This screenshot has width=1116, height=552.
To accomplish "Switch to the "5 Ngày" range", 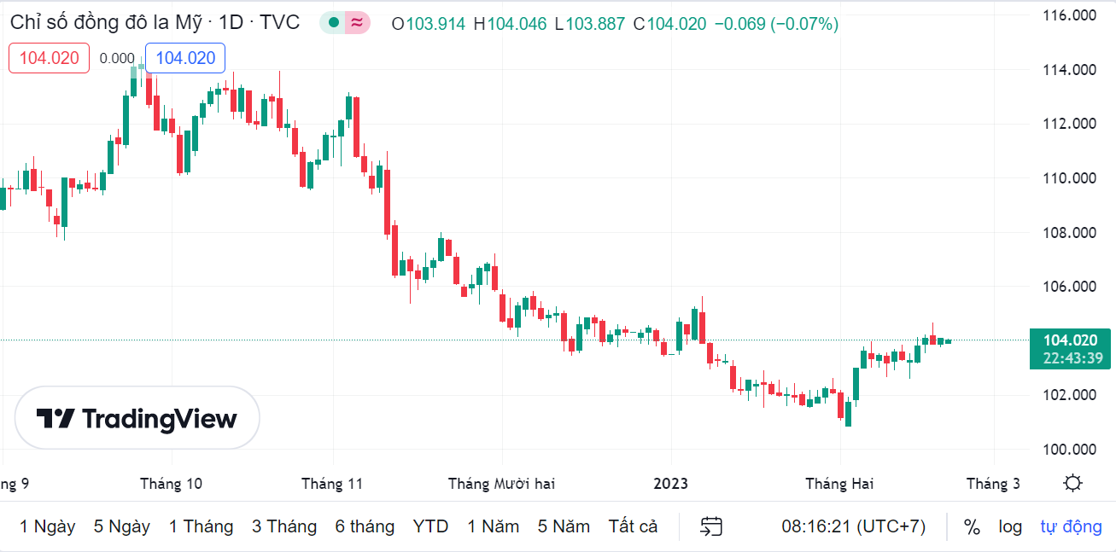I will (x=122, y=526).
